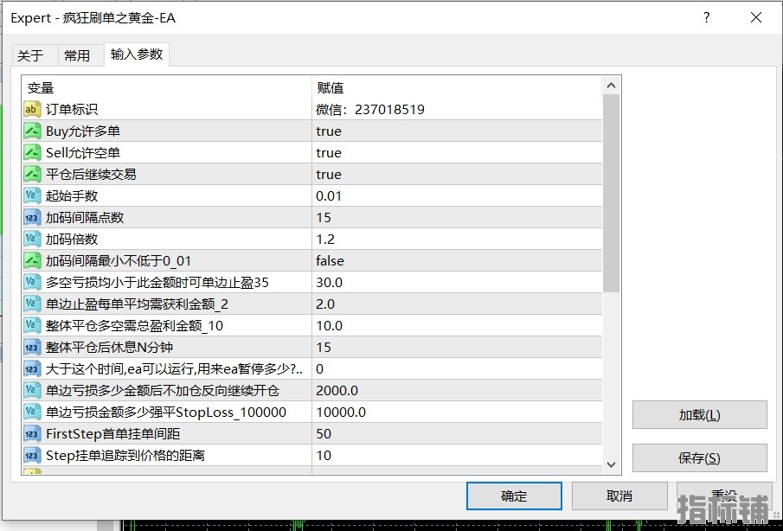Screen dimensions: 783x531
Task: Click the scrollbar down arrow
Action: (611, 464)
